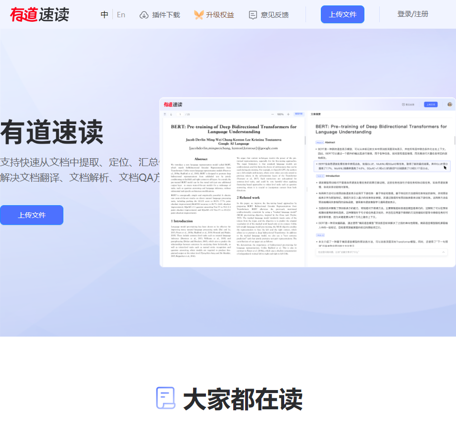Viewport: 456px width, 437px height.
Task: Open the BERT paper preview screenshot
Action: coord(307,182)
